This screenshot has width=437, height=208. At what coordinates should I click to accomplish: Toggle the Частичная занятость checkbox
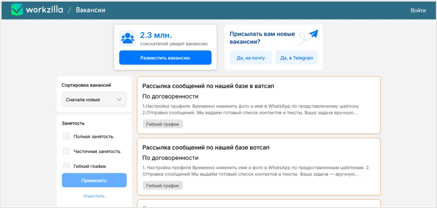tap(66, 151)
